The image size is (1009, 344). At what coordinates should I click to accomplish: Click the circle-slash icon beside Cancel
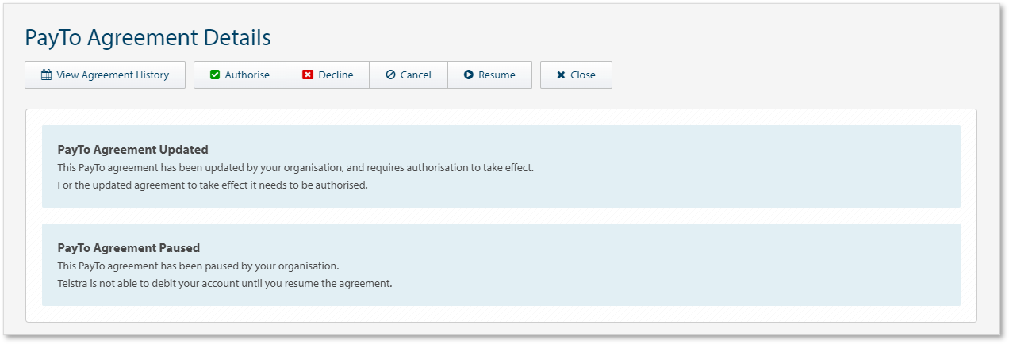click(390, 75)
